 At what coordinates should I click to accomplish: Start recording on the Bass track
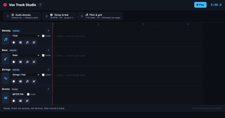tap(14, 62)
